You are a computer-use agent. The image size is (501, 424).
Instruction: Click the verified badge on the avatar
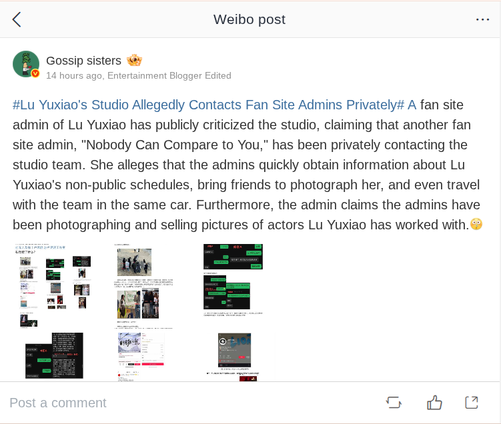coord(35,73)
